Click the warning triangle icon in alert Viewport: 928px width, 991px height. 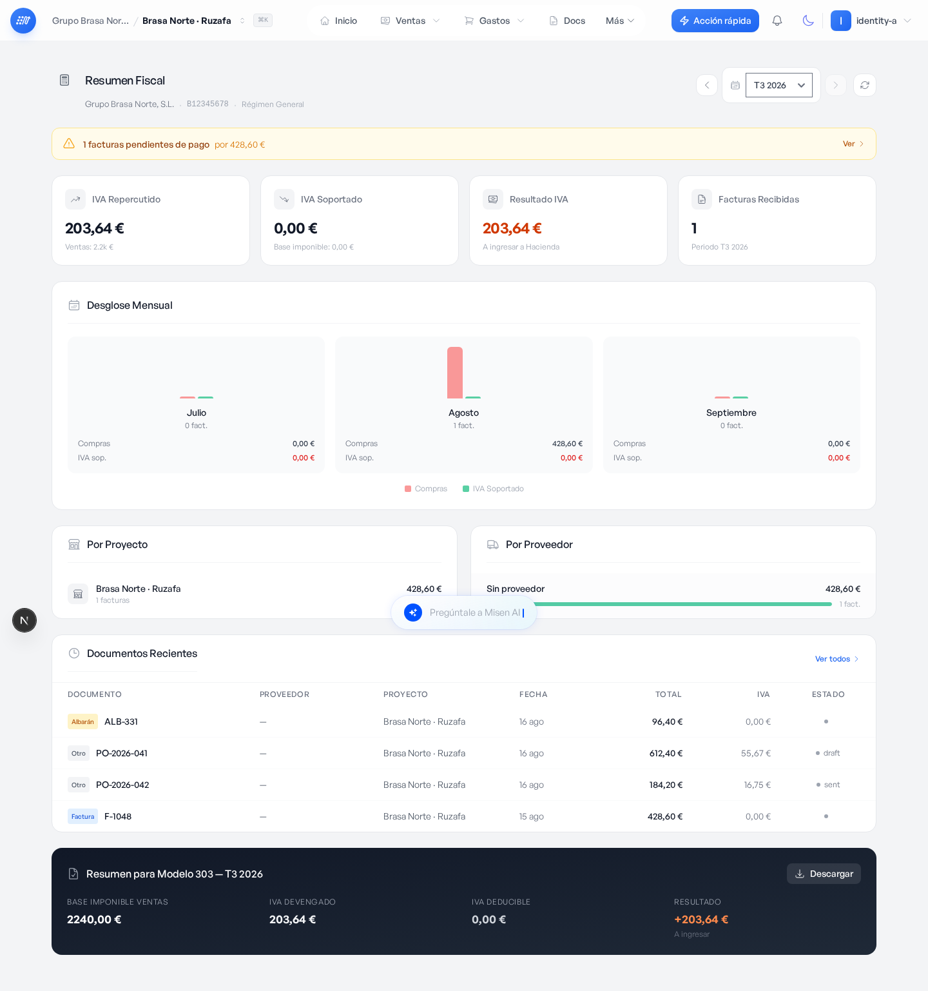69,144
